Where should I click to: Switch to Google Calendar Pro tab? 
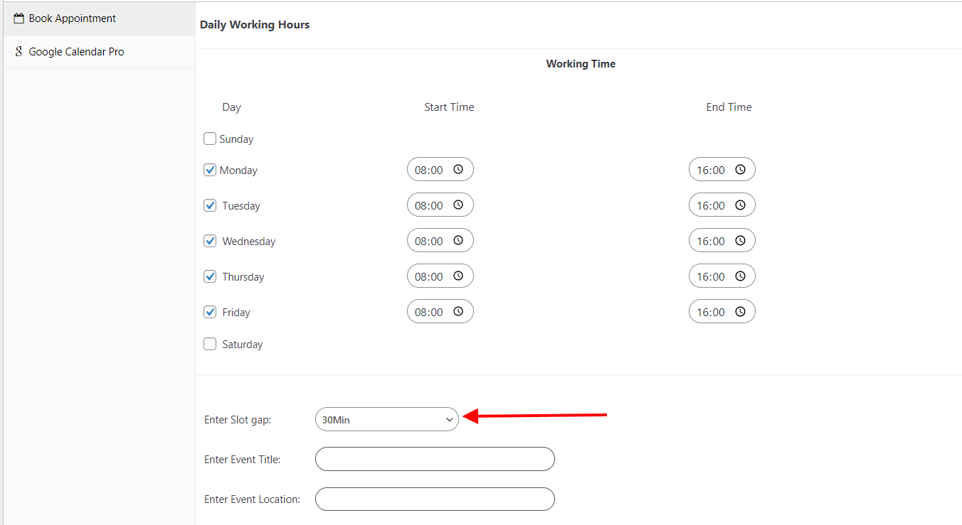(x=76, y=52)
